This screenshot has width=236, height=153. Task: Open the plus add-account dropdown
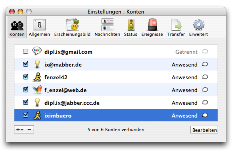[20, 129]
